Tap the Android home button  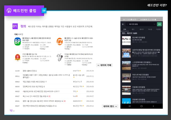pos(141,106)
